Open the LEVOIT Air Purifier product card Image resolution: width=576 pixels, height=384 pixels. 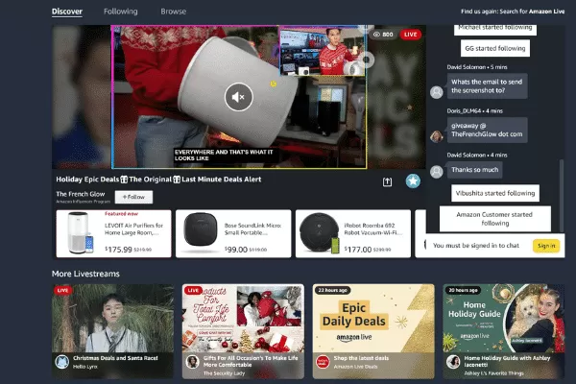(113, 233)
